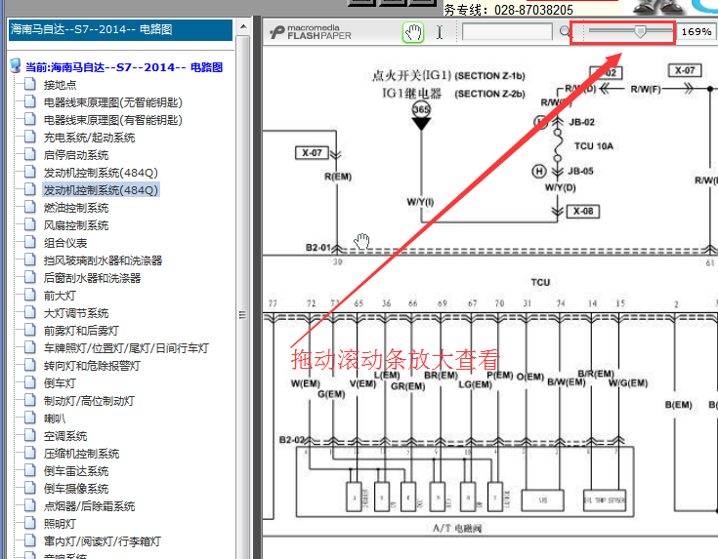Viewport: 718px width, 559px height.
Task: Open 转向灯和危险报警灯 diagram
Action: point(92,366)
